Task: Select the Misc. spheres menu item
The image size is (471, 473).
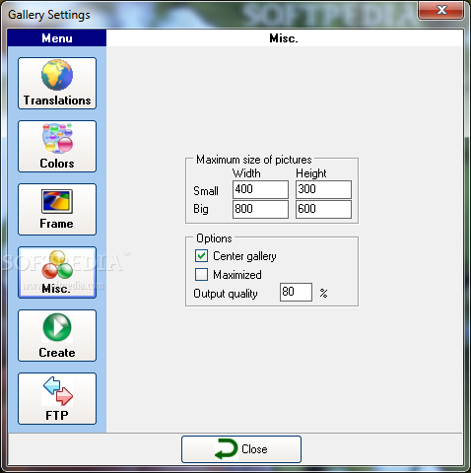Action: click(x=57, y=272)
